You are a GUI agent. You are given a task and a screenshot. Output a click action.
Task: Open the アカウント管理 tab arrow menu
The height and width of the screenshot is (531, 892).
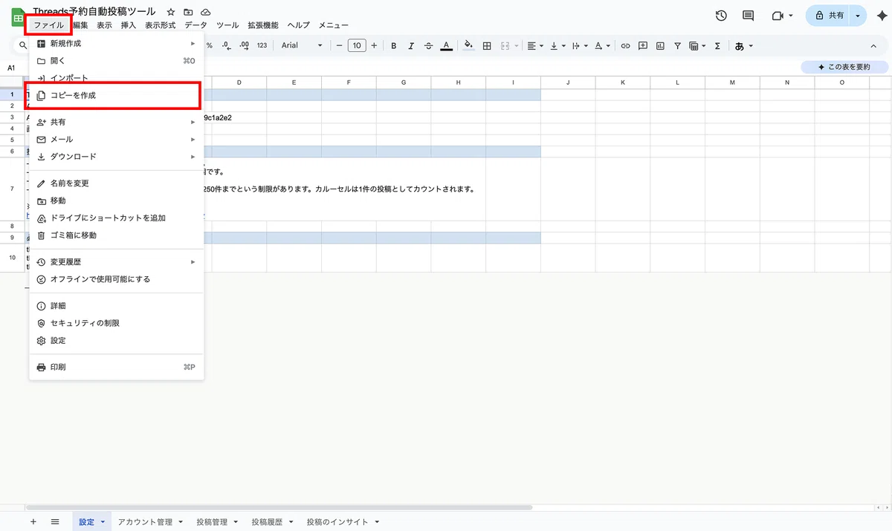pyautogui.click(x=180, y=522)
